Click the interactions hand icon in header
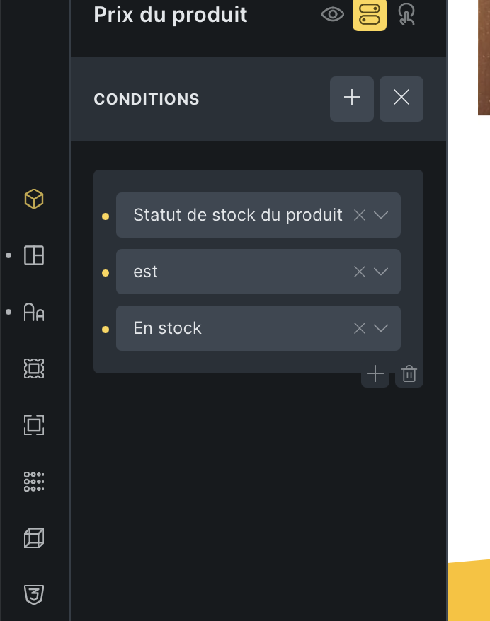The width and height of the screenshot is (490, 621). pos(407,15)
